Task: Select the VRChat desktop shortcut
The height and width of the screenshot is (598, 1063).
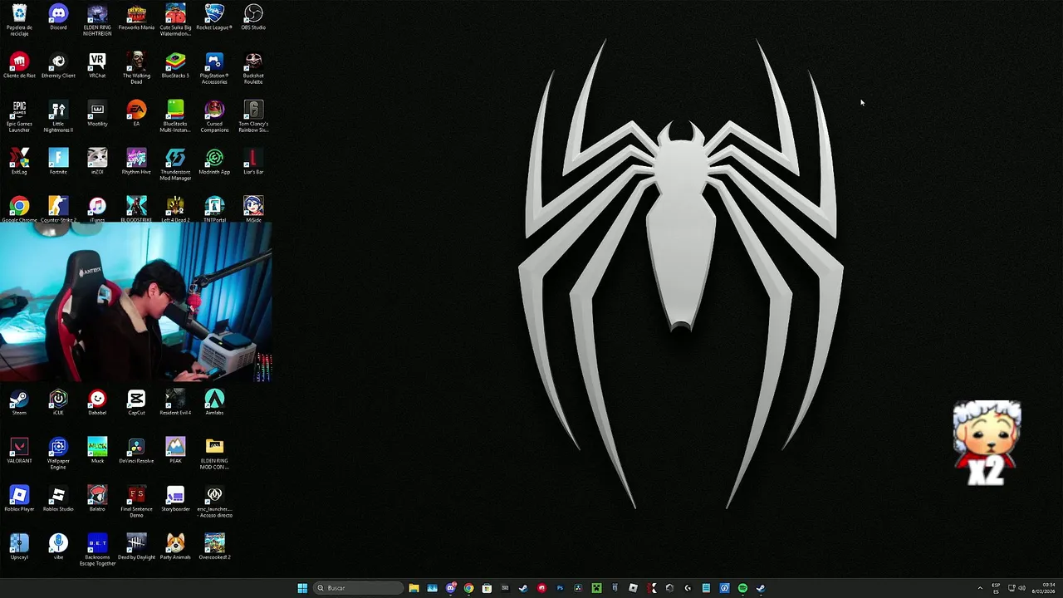Action: click(x=97, y=66)
